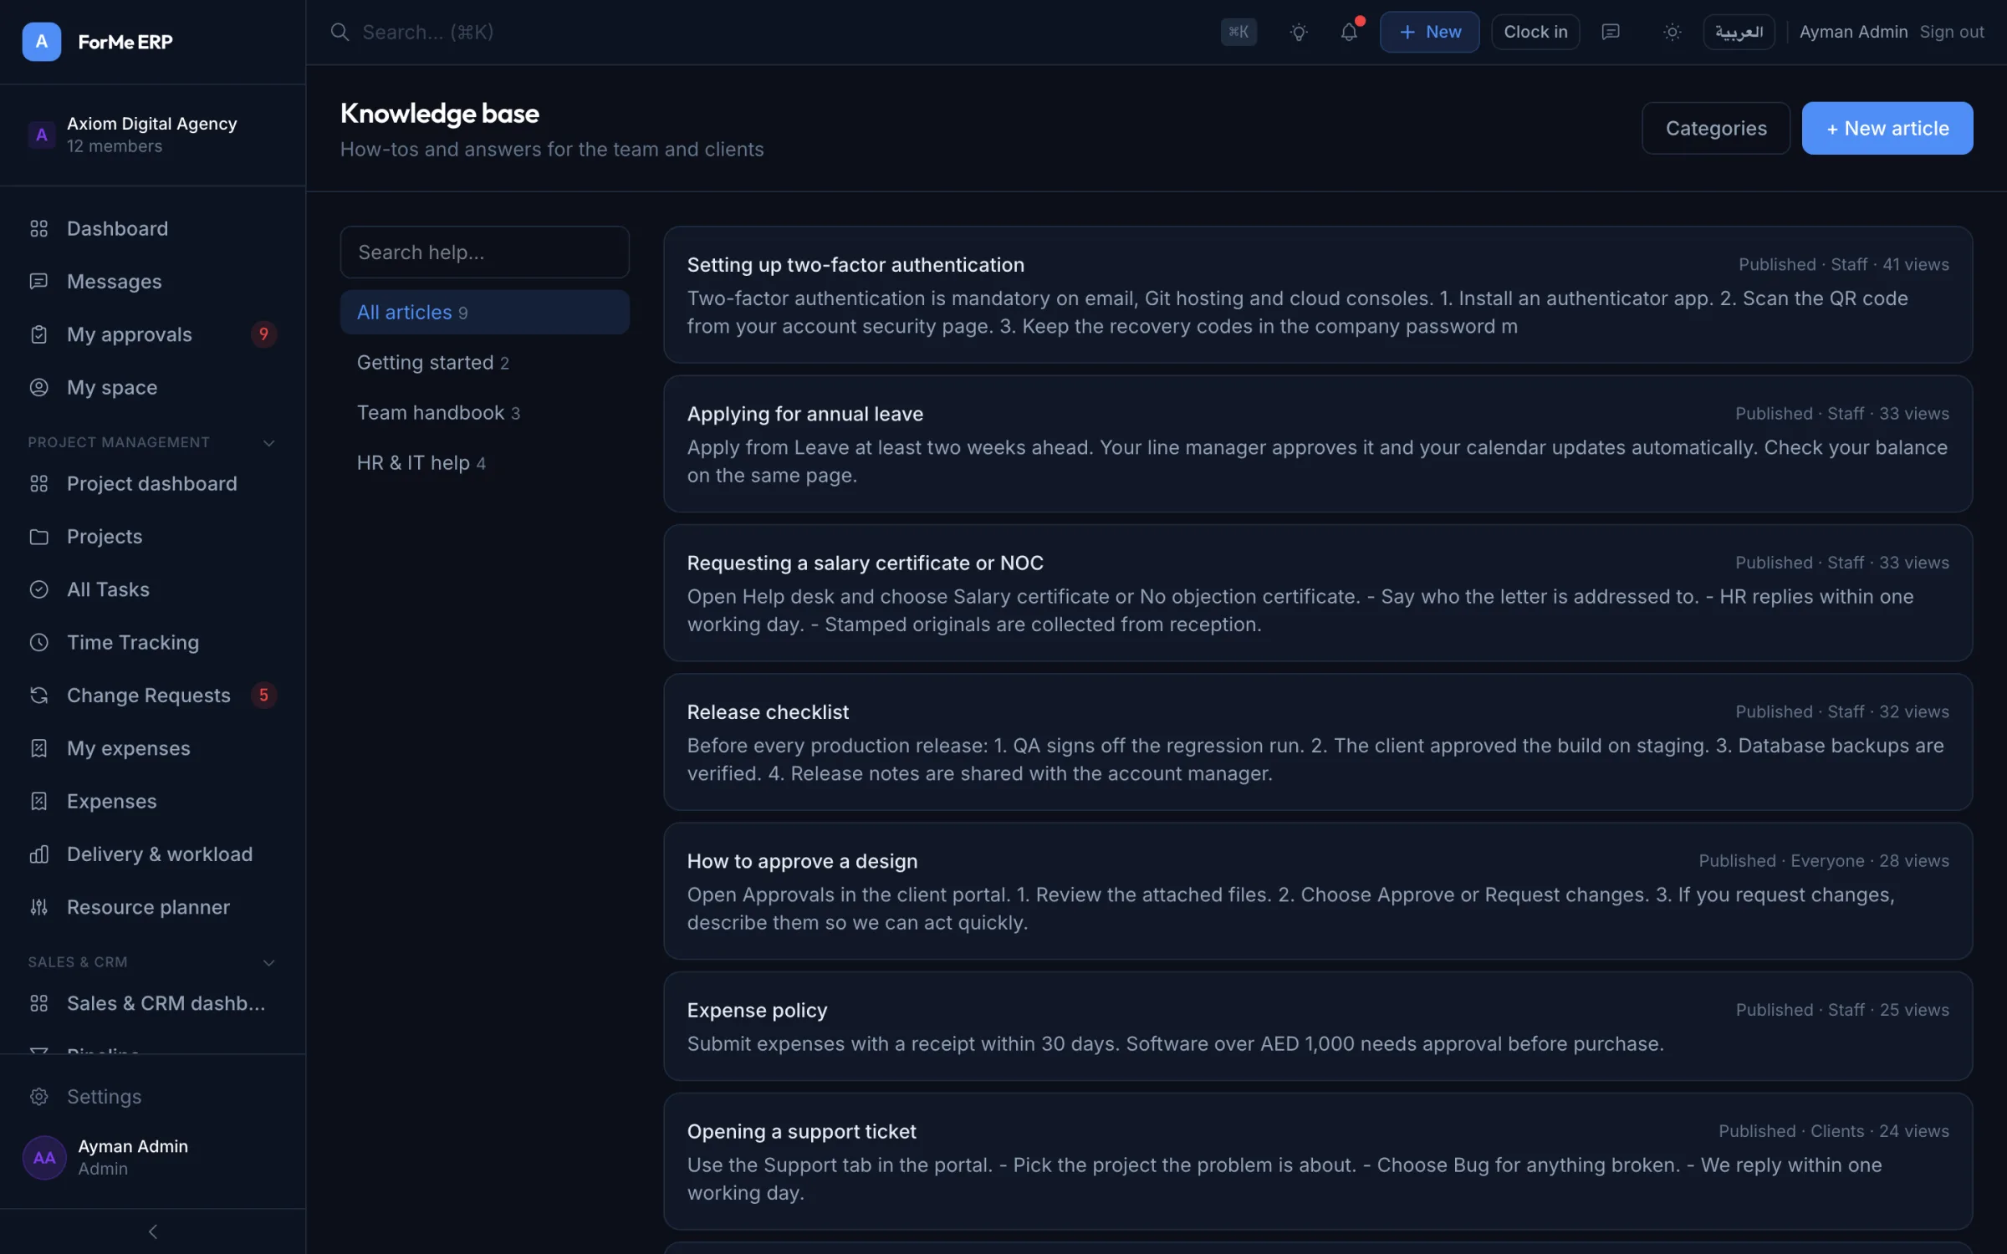This screenshot has width=2007, height=1254.
Task: Open the notifications bell
Action: click(x=1349, y=32)
